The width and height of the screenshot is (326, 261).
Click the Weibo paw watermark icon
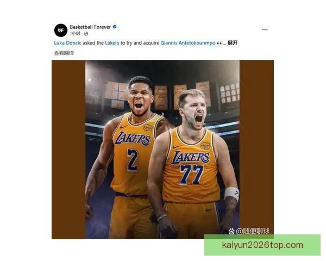[x=231, y=231]
